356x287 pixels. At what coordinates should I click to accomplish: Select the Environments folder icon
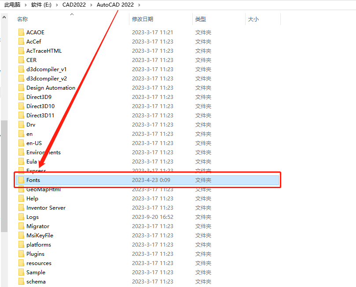(21, 153)
